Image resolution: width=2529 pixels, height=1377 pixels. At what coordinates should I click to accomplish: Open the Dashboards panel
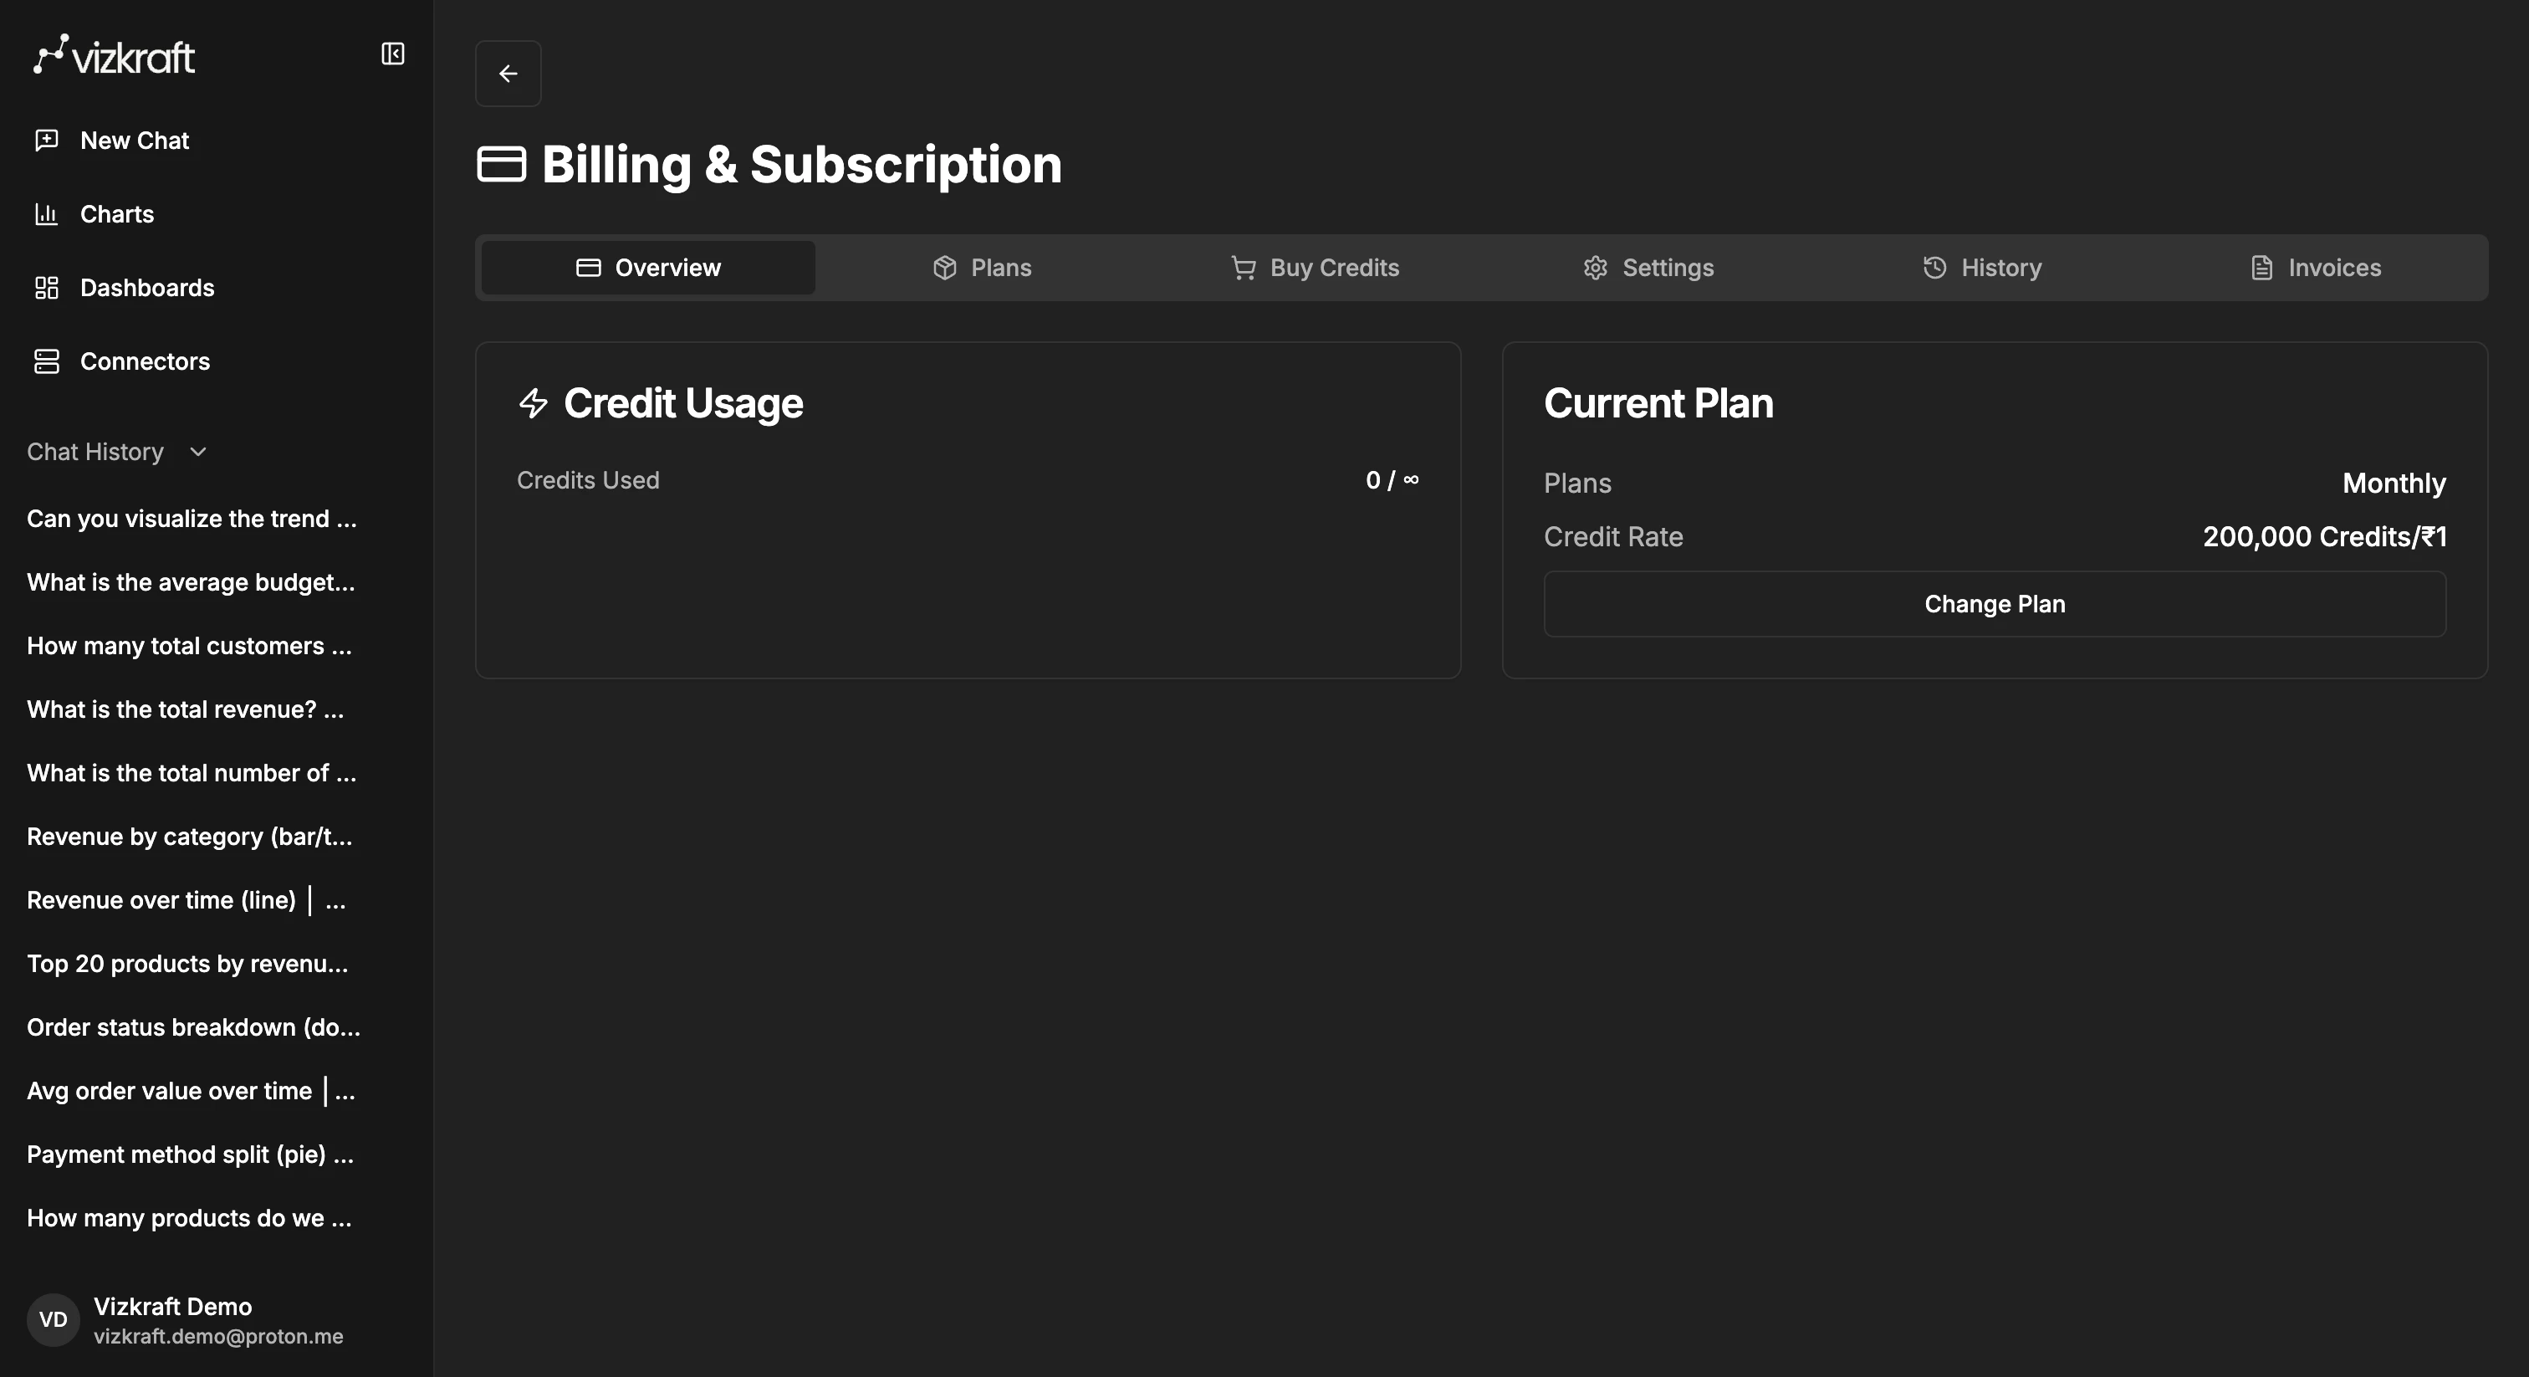[147, 287]
